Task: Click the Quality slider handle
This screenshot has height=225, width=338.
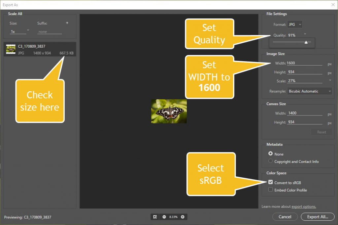Action: 306,42
